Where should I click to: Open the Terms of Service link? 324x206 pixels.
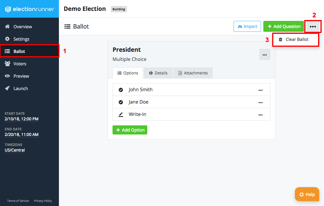coord(18,201)
